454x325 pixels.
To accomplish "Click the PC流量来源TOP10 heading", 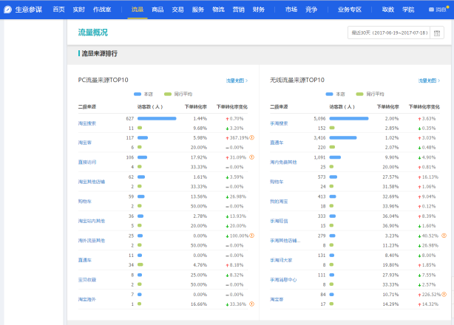I will (103, 80).
